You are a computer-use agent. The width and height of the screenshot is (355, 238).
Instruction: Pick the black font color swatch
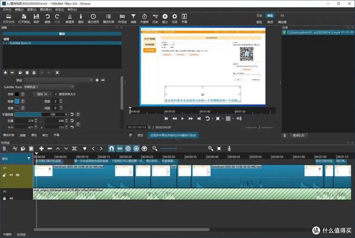pos(17,94)
